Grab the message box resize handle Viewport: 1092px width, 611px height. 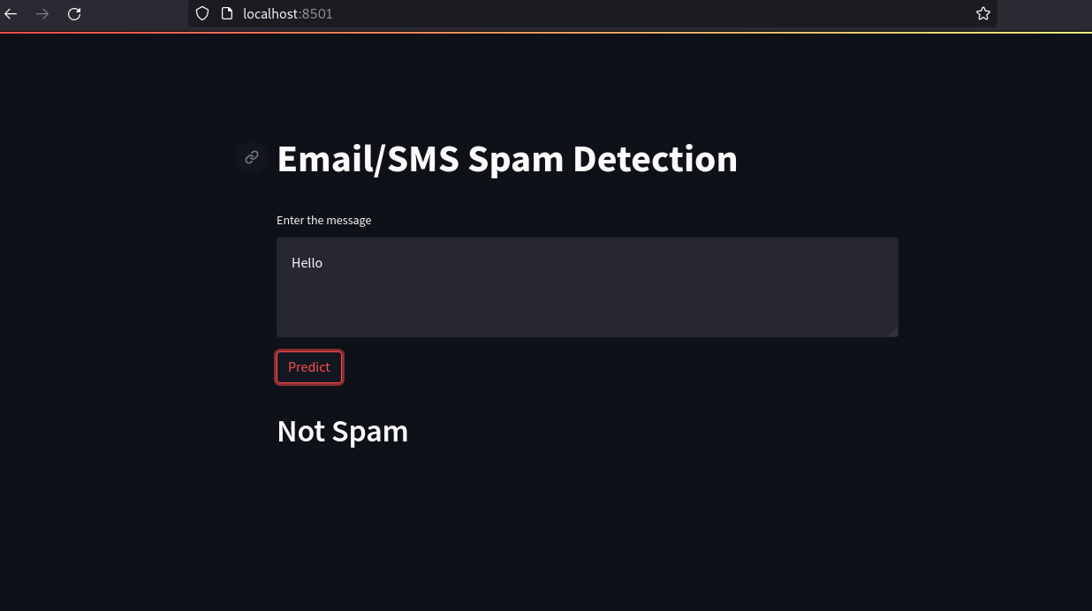(x=893, y=332)
